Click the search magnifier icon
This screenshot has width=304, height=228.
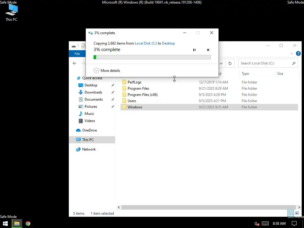pyautogui.click(x=294, y=63)
